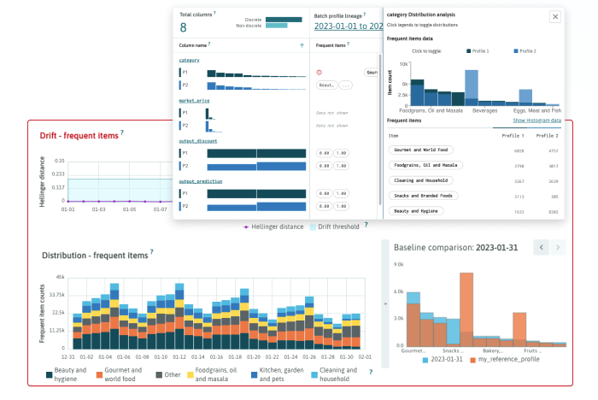The height and width of the screenshot is (400, 598).
Task: Click Show Histogram data link
Action: (536, 121)
